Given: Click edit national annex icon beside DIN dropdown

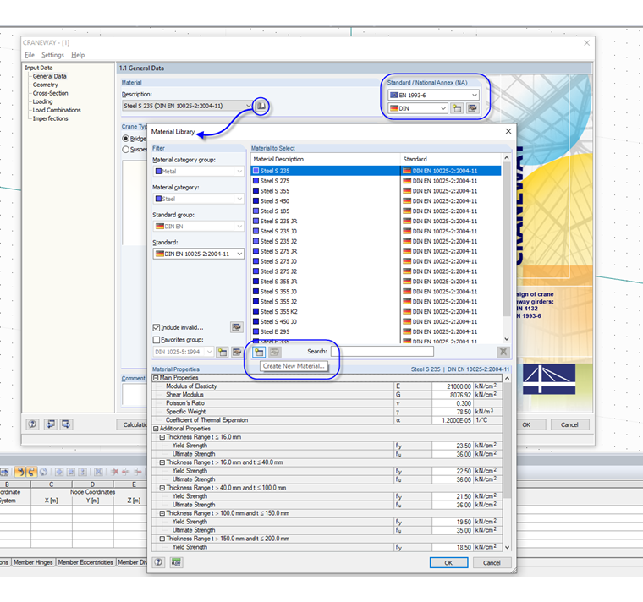Looking at the screenshot, I should [x=472, y=108].
